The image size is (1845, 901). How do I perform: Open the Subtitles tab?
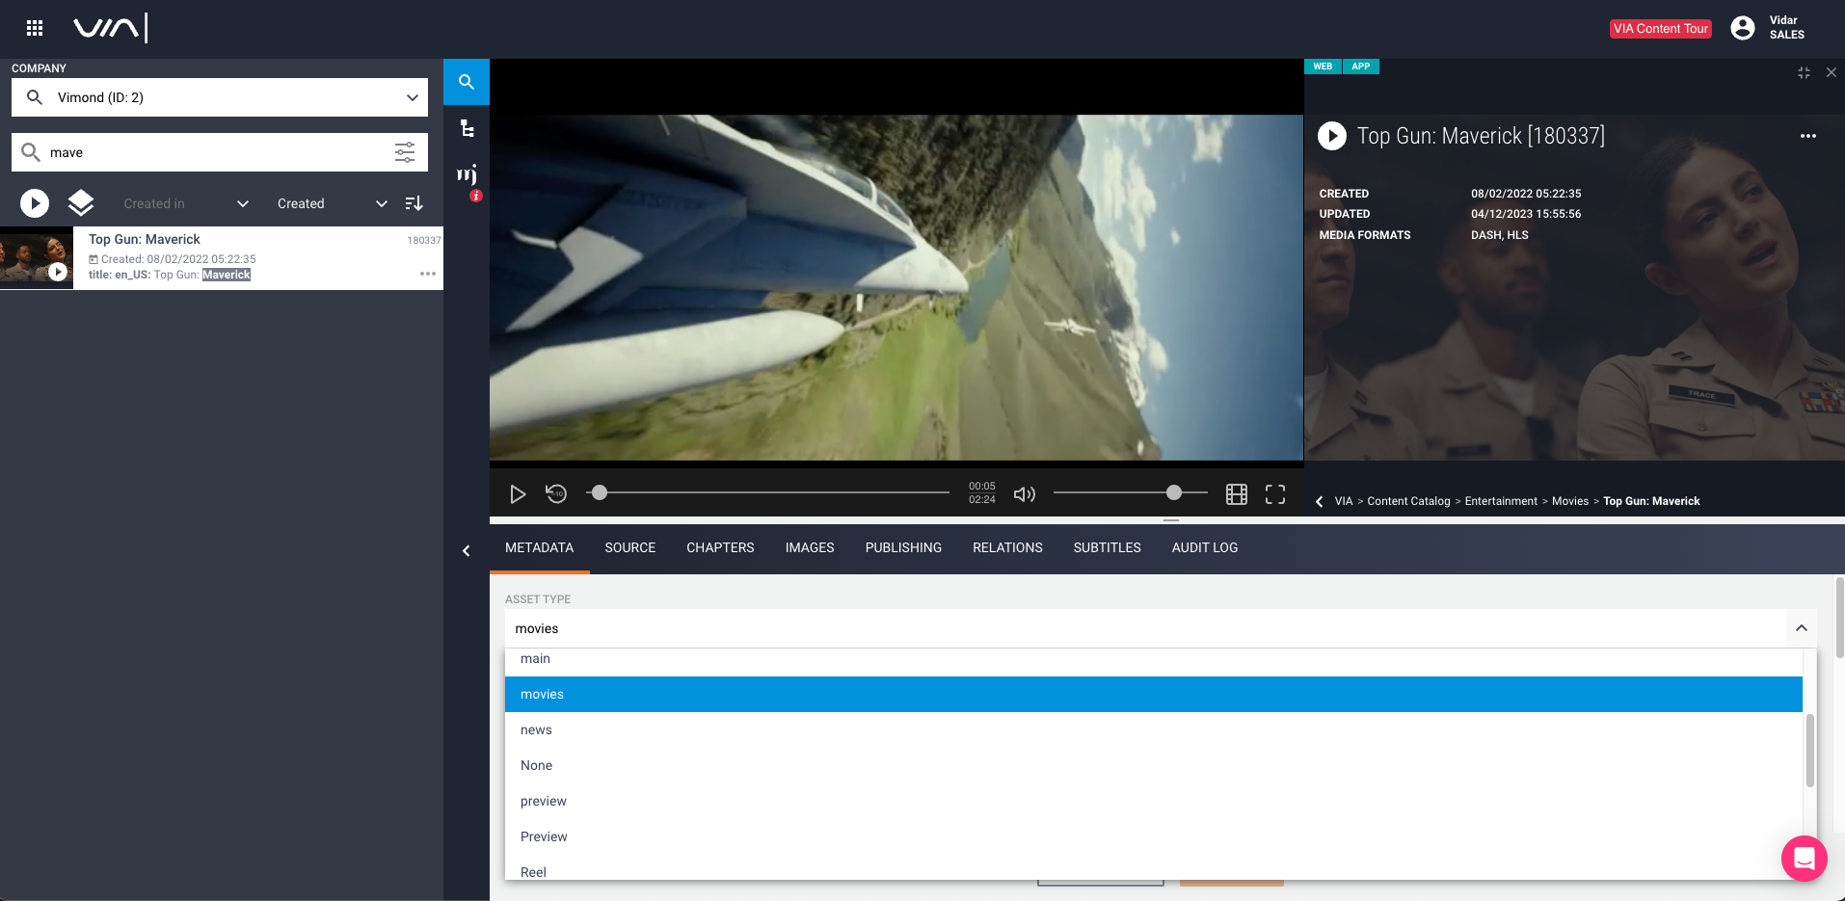[1108, 547]
